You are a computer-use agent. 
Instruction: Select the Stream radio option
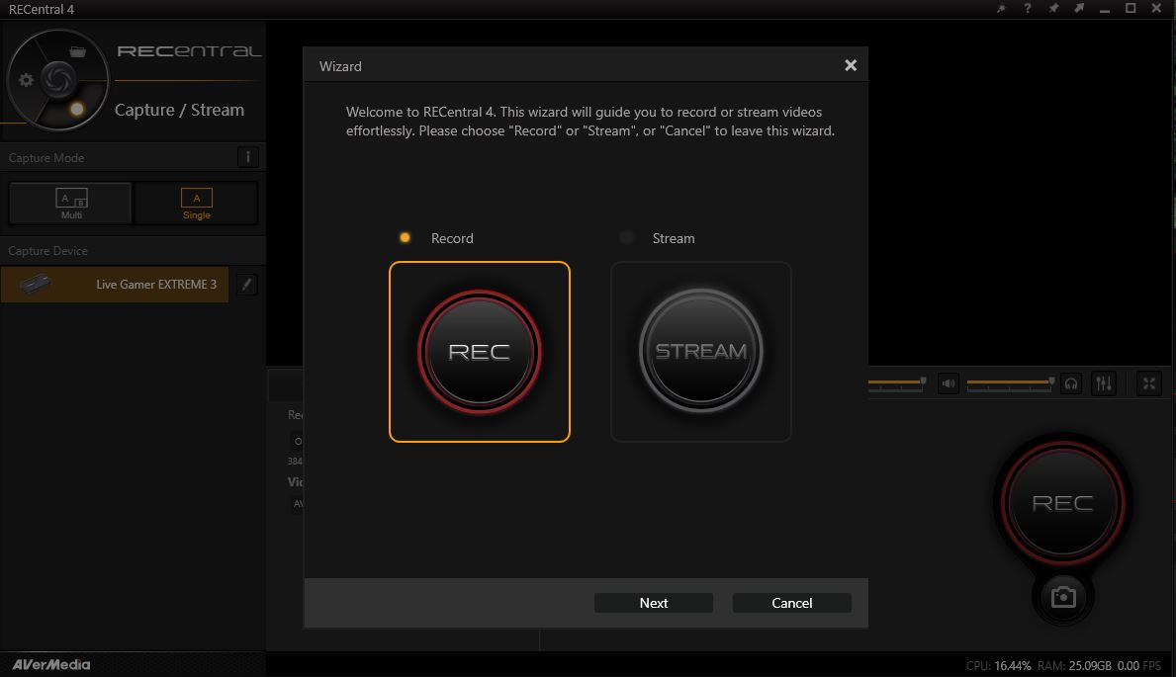[626, 237]
